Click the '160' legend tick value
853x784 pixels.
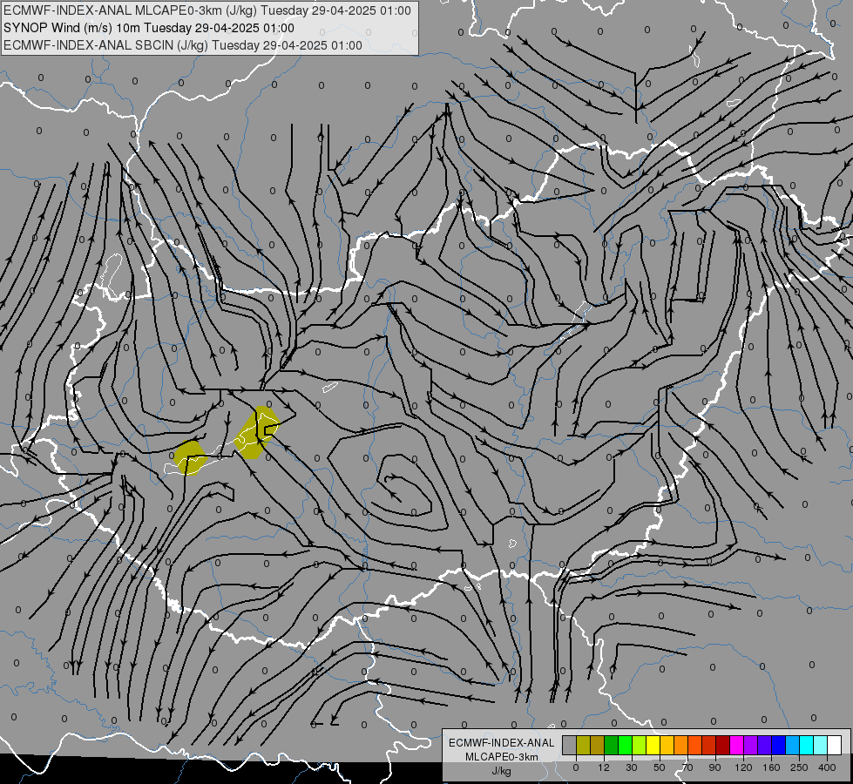[771, 767]
